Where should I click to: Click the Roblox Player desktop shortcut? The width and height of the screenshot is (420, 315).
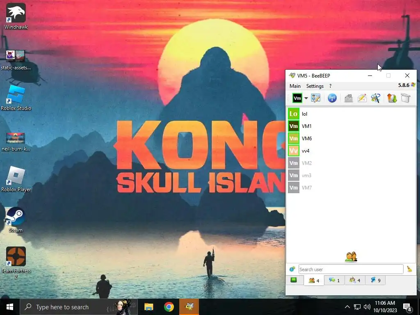16,179
